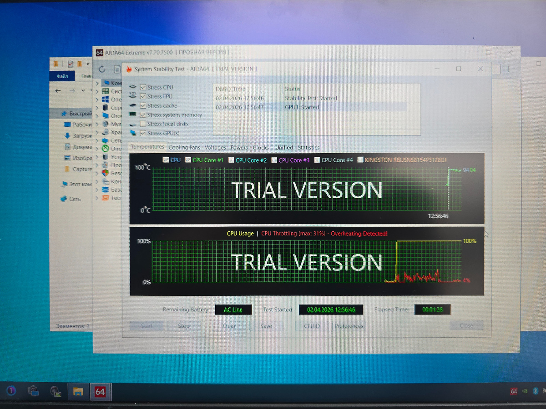The height and width of the screenshot is (409, 546).
Task: Click the flame icon in System Stability Test title
Action: (129, 69)
